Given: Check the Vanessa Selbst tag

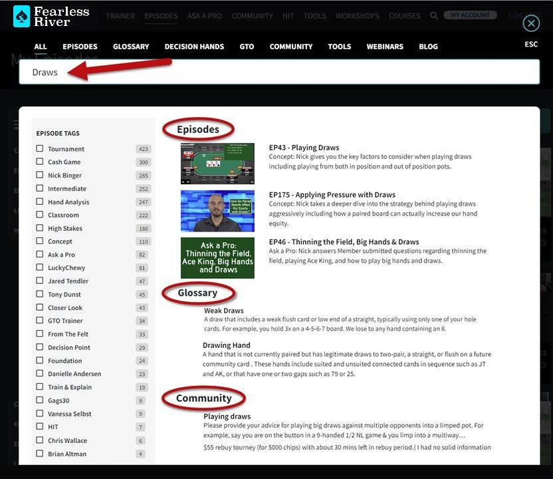Looking at the screenshot, I should point(41,414).
